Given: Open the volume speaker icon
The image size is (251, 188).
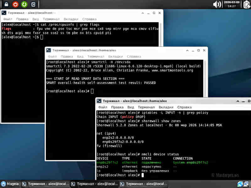Looking at the screenshot, I should coord(217,4).
